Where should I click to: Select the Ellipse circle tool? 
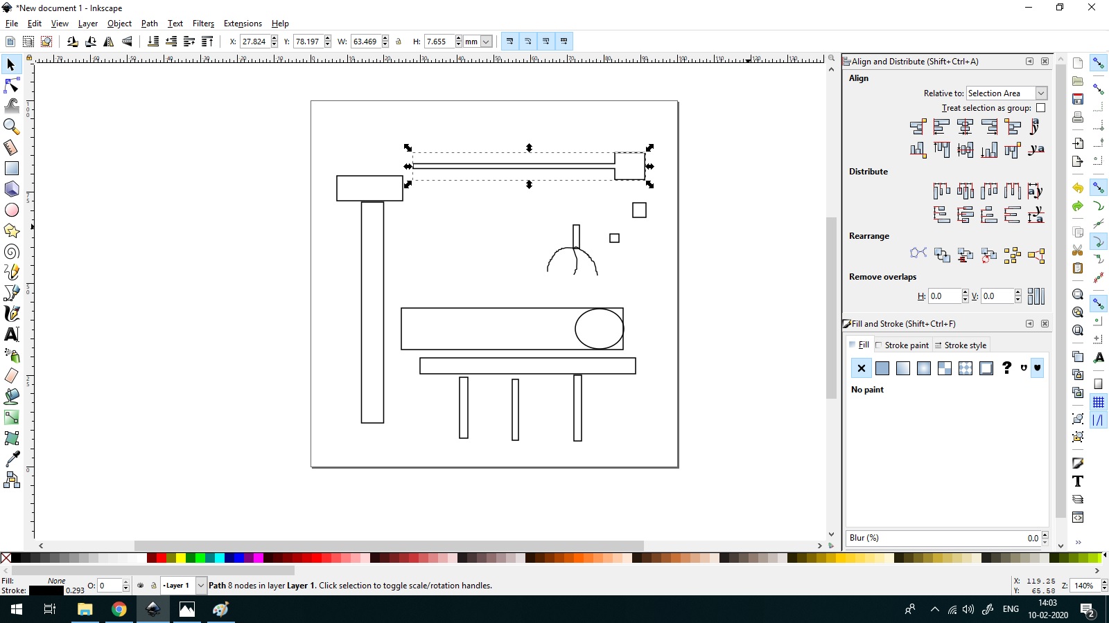coord(11,210)
